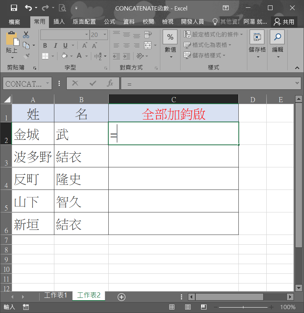Viewport: 304px width, 313px height.
Task: Click the fx Insert Function button
Action: [x=110, y=83]
